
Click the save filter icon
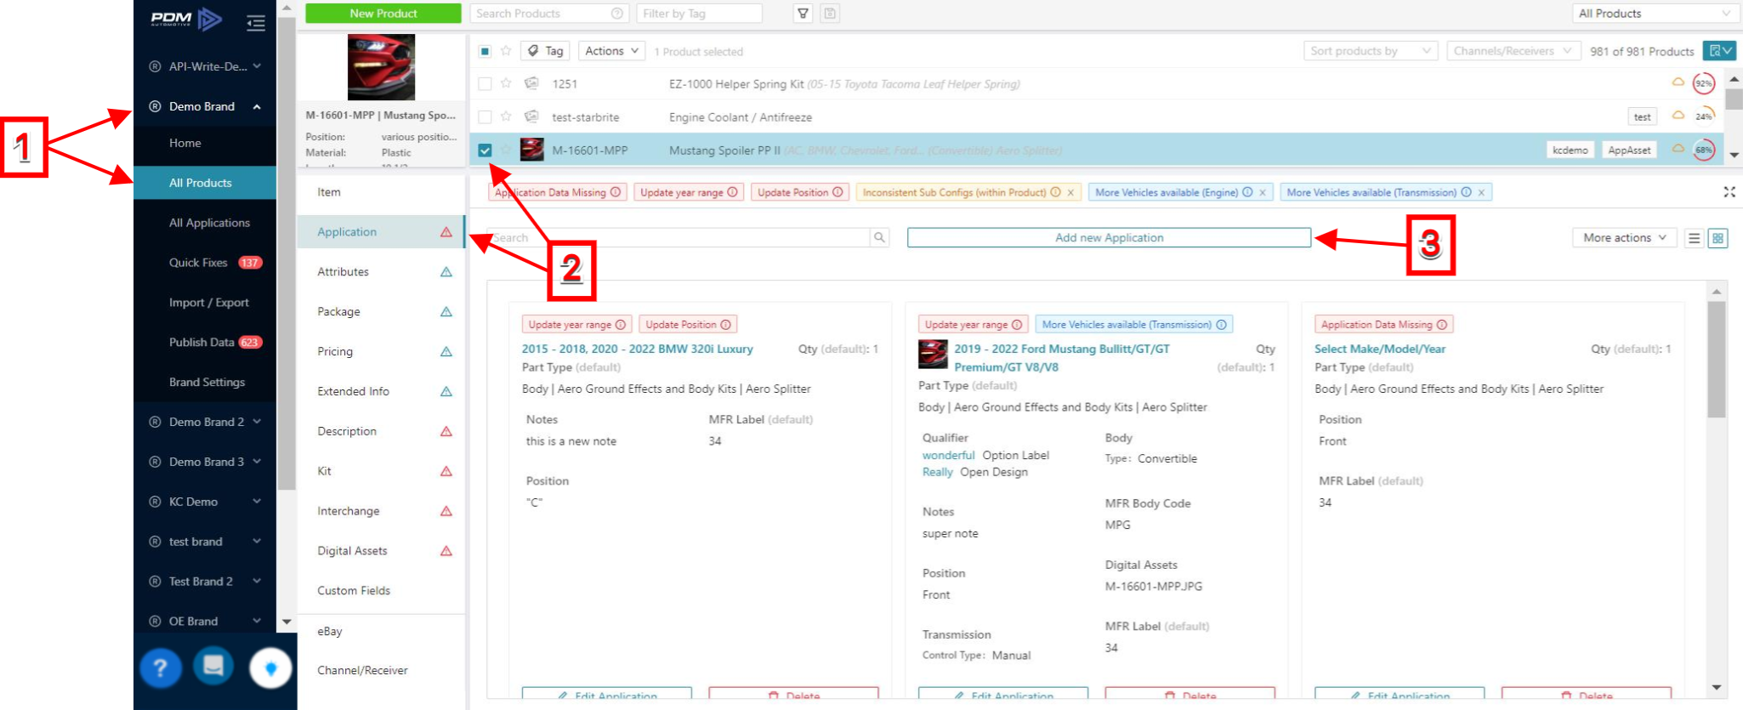point(830,14)
